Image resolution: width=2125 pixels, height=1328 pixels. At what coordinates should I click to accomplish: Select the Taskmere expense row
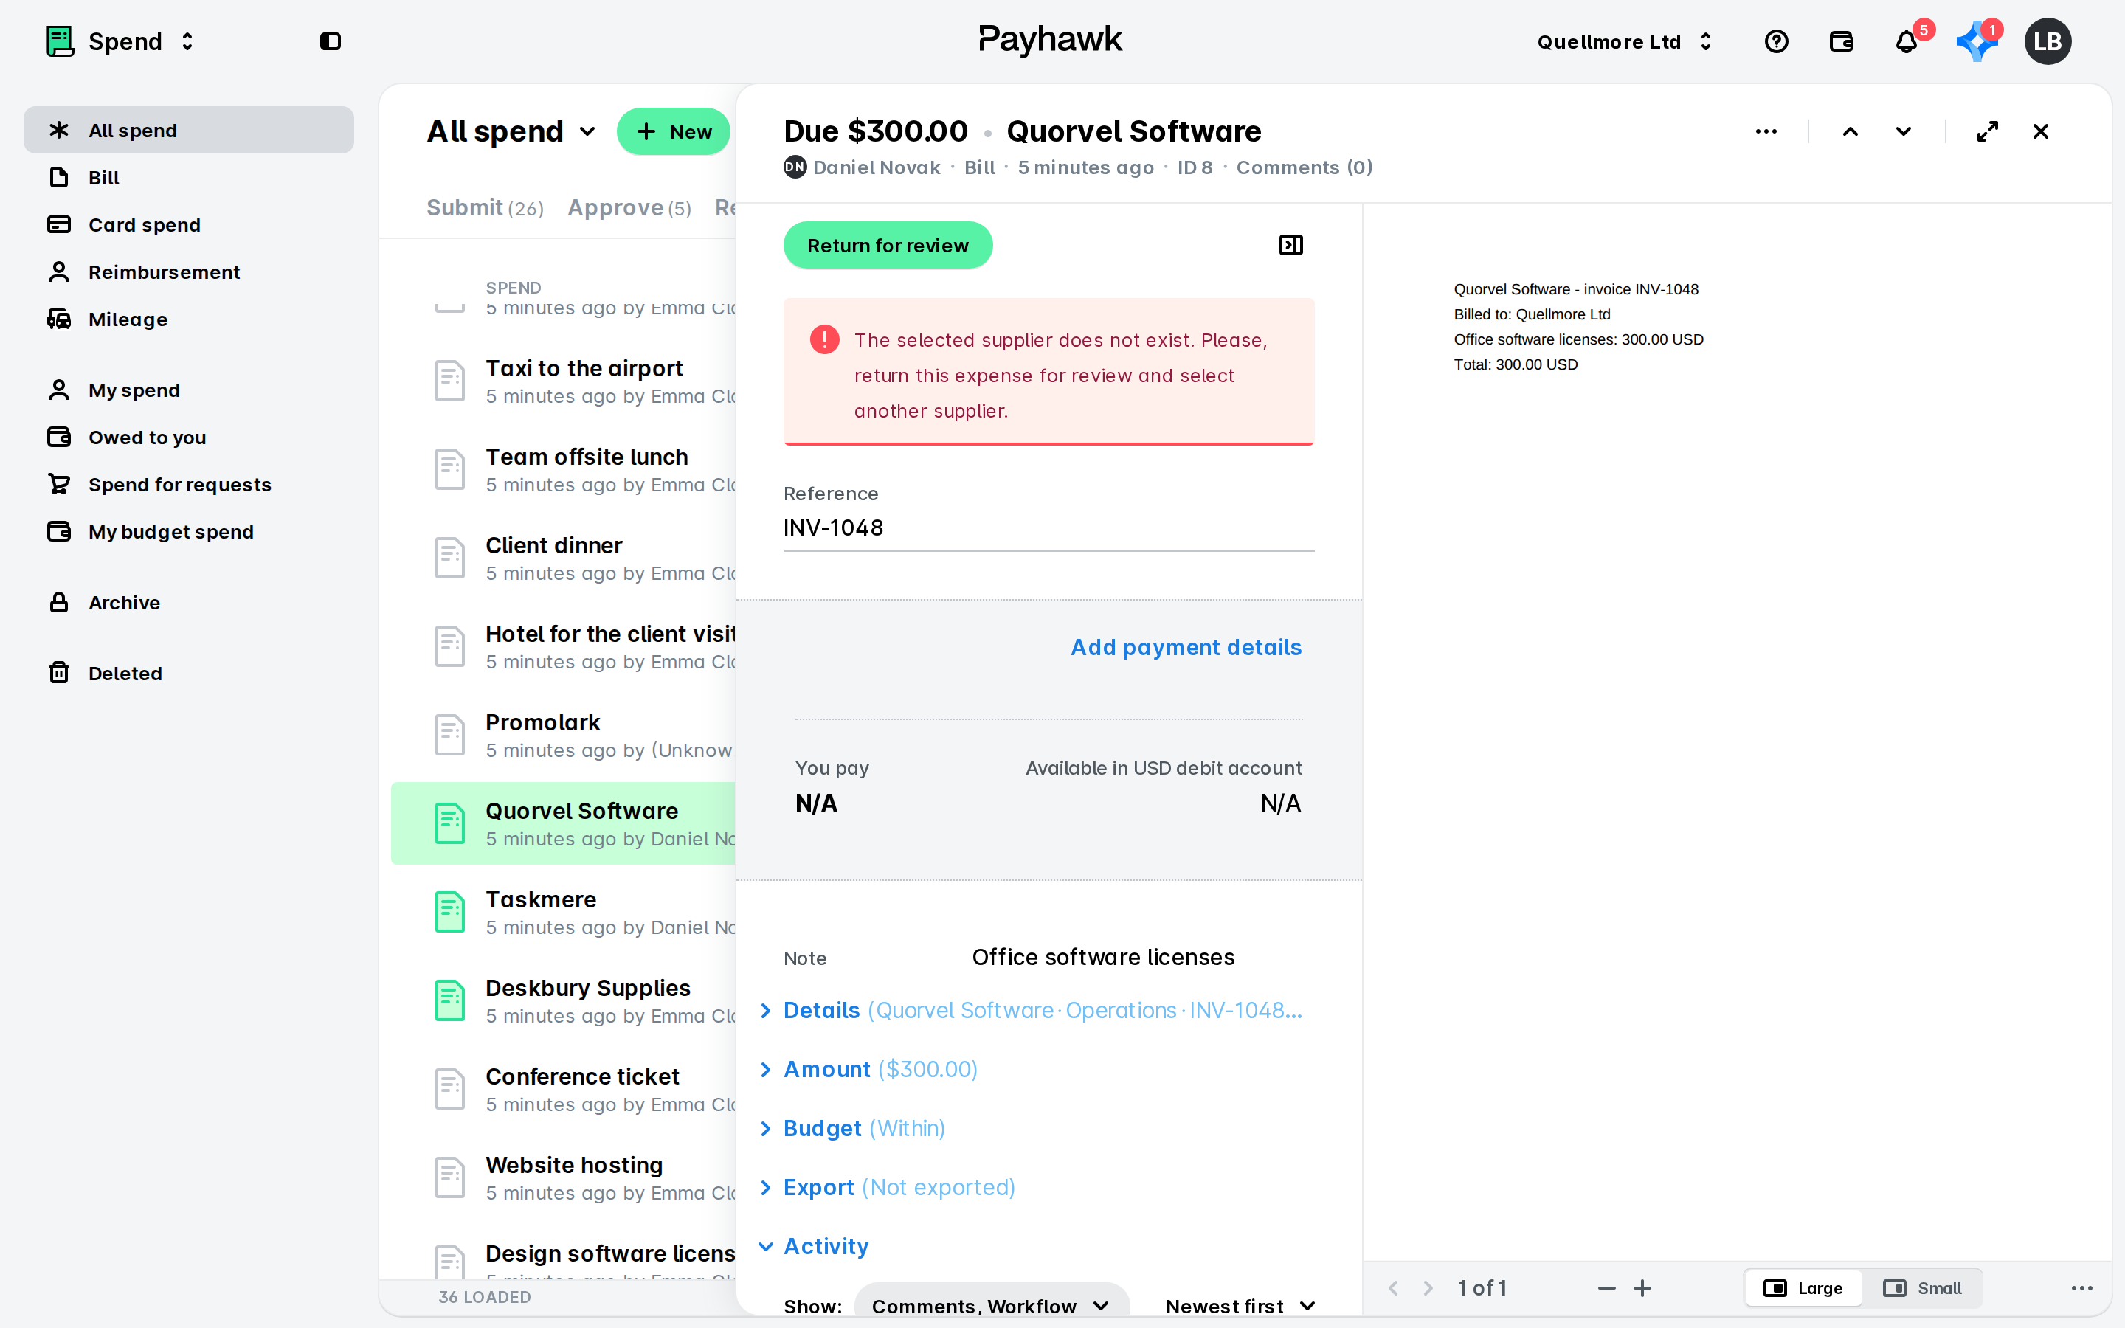point(564,912)
